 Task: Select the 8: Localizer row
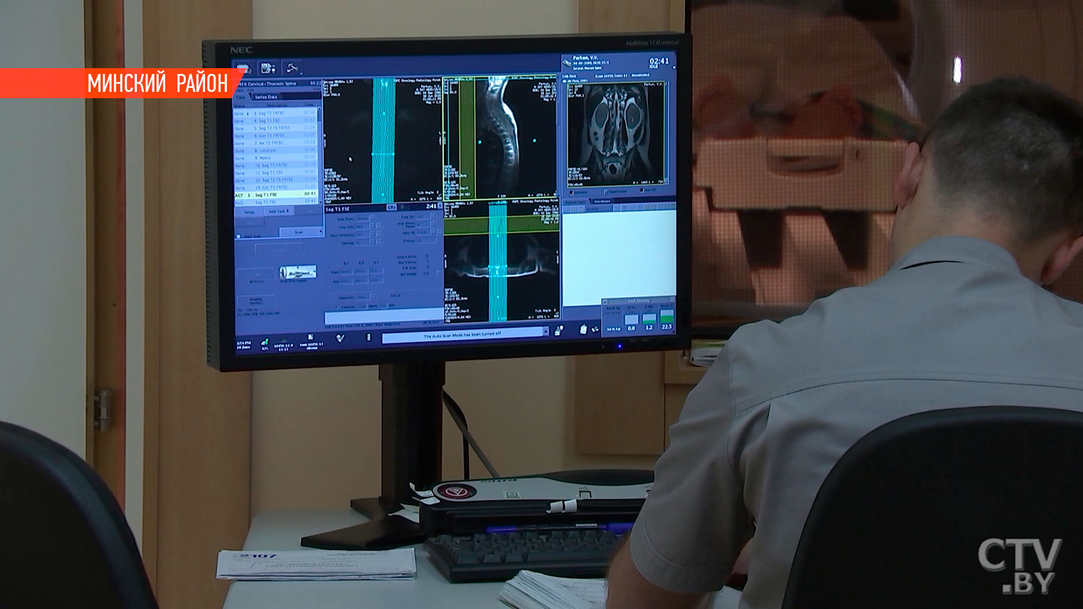[276, 150]
